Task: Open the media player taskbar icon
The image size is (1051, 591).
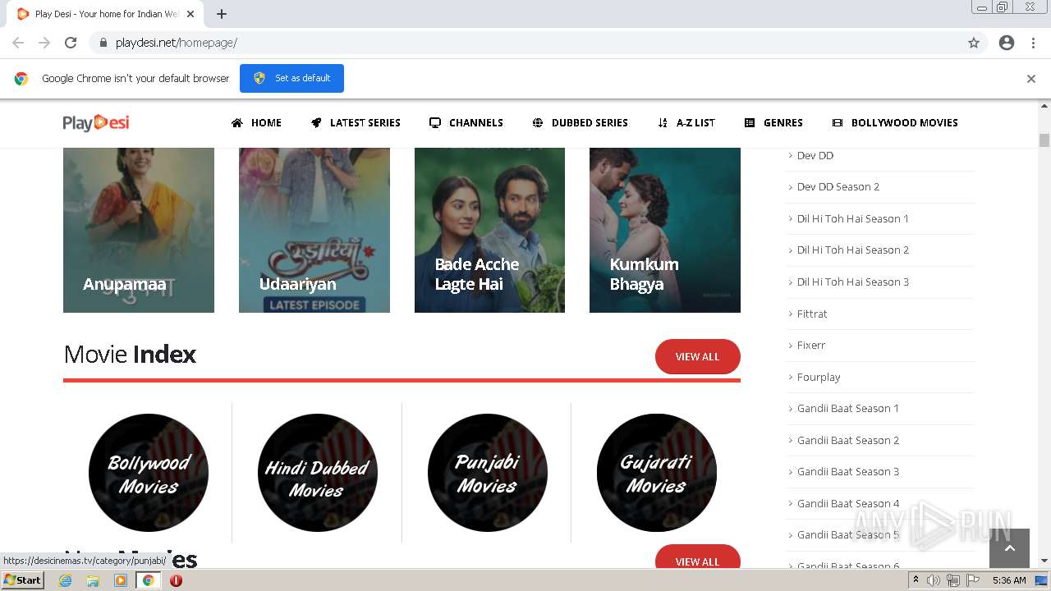Action: pos(121,580)
